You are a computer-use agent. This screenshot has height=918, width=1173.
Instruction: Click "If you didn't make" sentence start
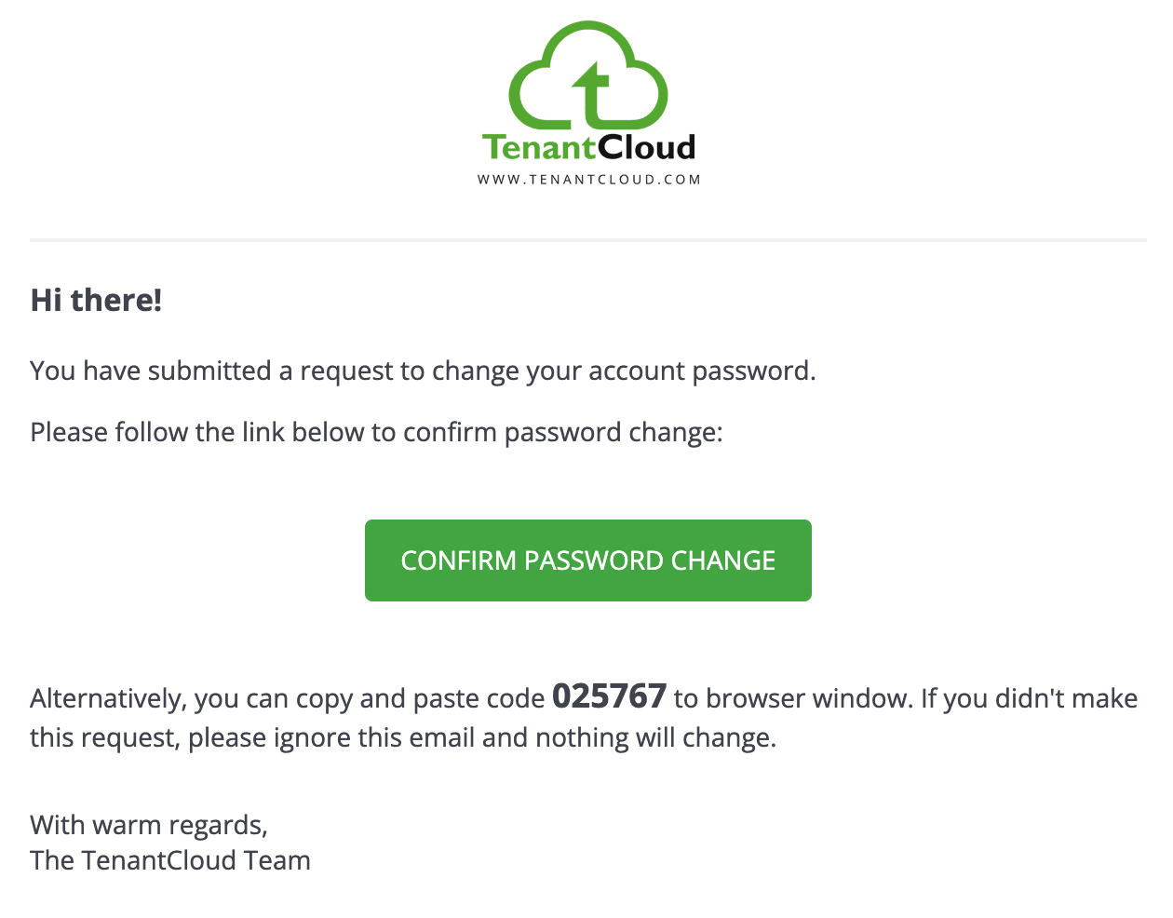tap(1030, 699)
